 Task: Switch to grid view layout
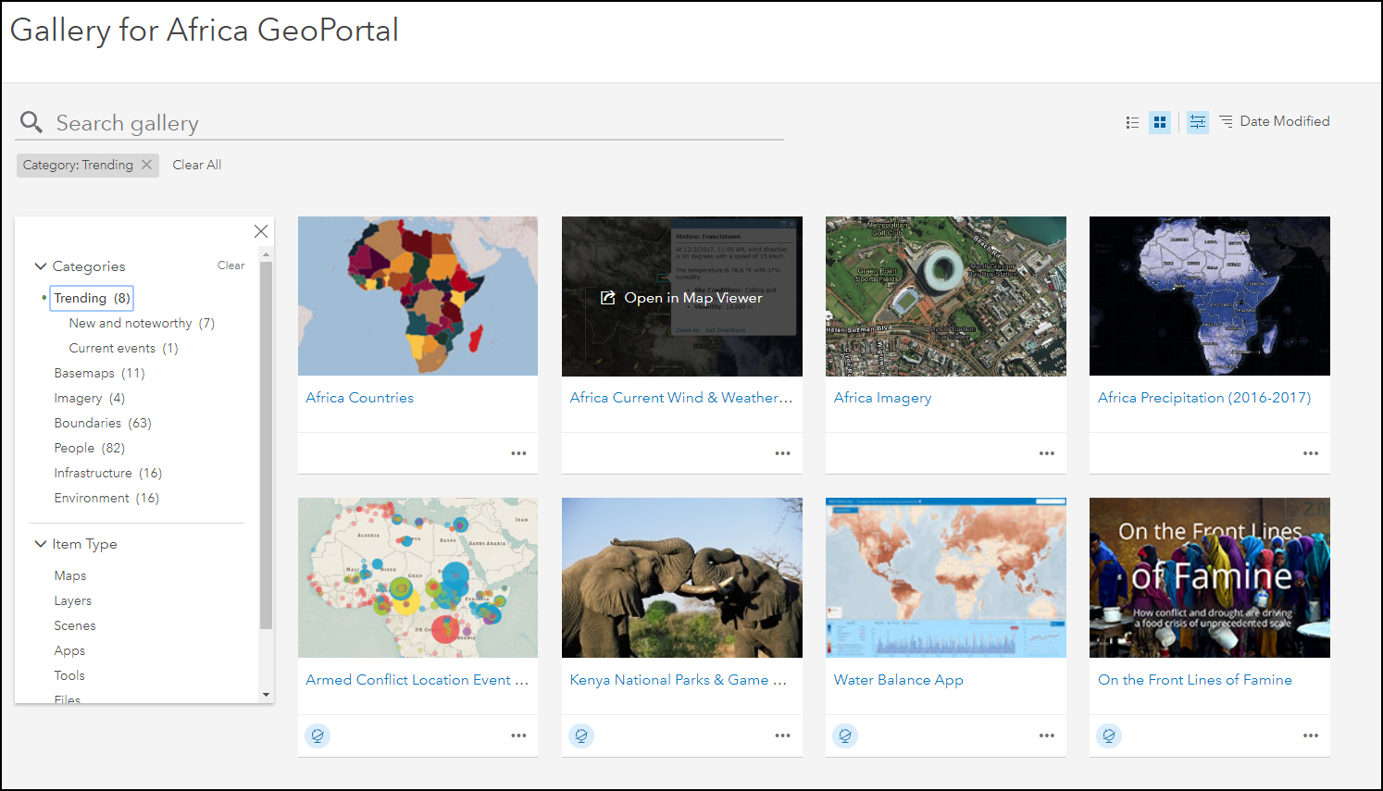point(1160,122)
